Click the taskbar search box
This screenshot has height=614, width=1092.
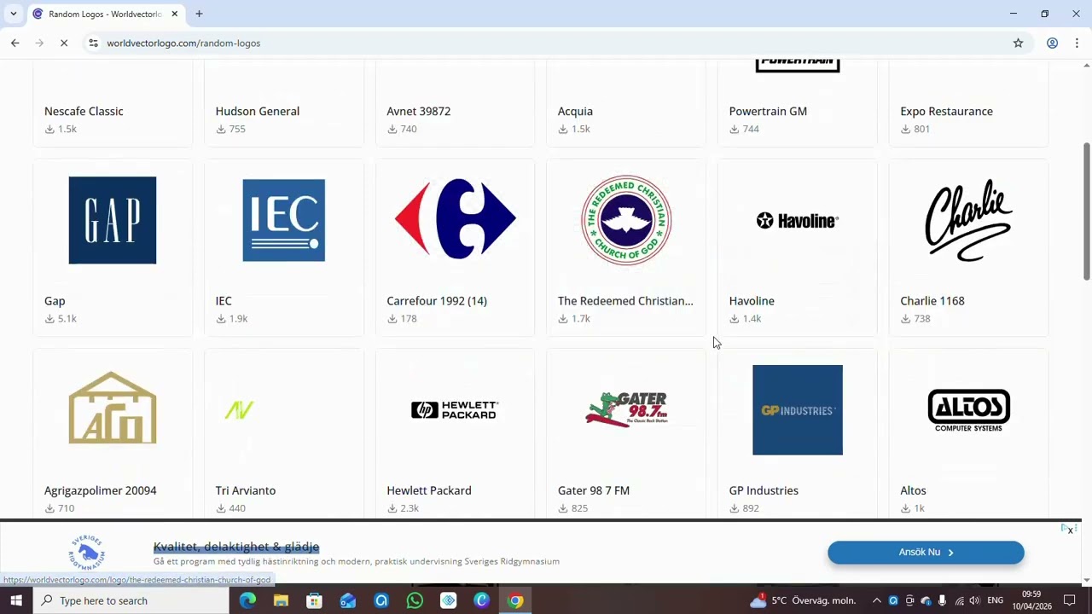(x=131, y=600)
